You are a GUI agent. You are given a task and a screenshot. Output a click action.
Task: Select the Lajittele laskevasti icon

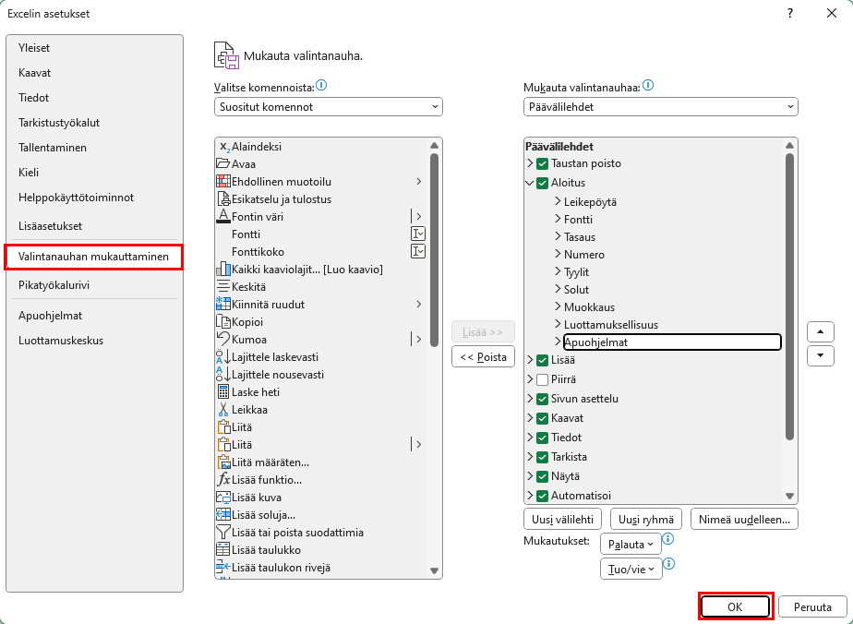click(x=223, y=357)
